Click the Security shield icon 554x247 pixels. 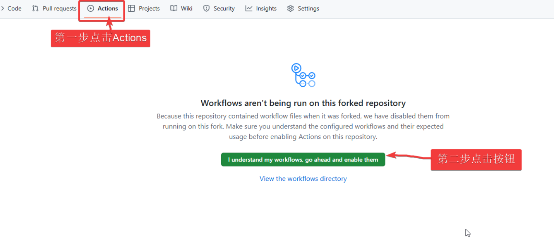tap(206, 9)
